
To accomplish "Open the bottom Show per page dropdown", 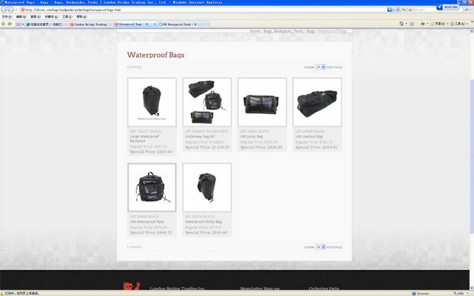I will point(320,247).
